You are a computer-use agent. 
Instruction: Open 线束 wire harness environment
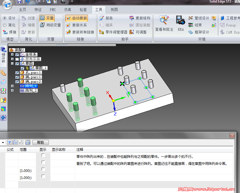pos(195,25)
